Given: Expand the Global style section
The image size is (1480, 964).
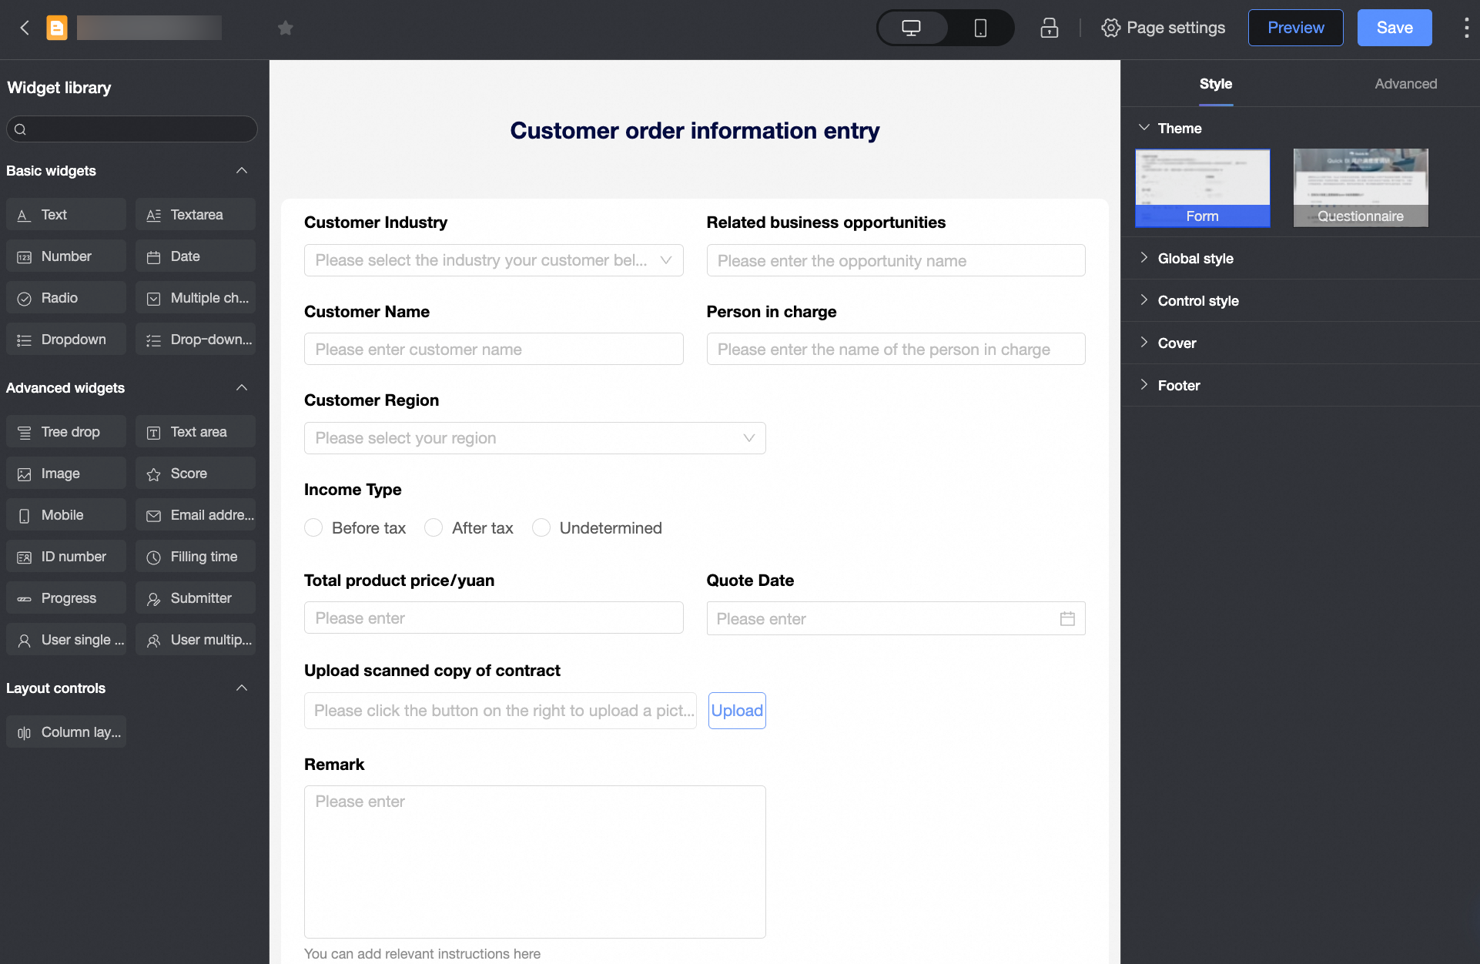Looking at the screenshot, I should click(x=1195, y=259).
